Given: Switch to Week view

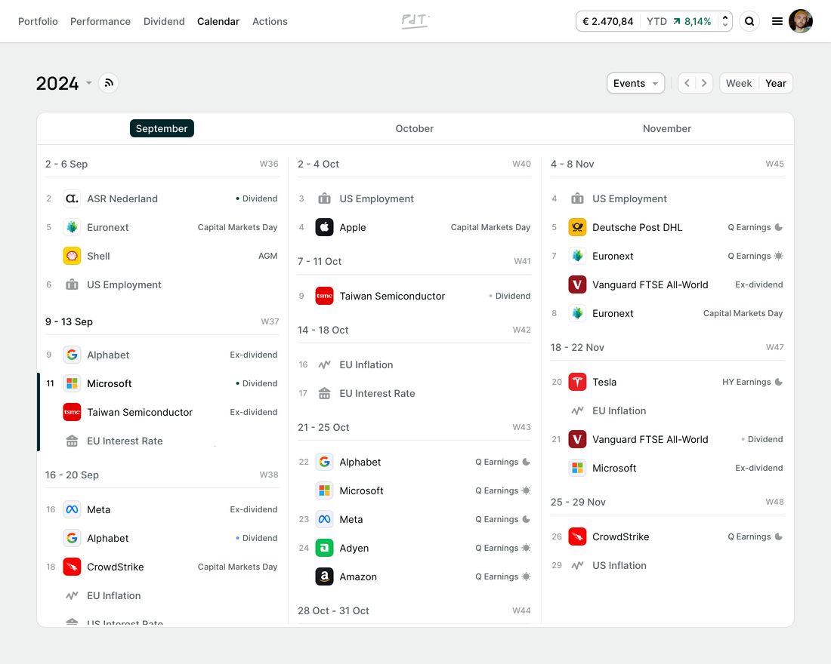Looking at the screenshot, I should (739, 83).
